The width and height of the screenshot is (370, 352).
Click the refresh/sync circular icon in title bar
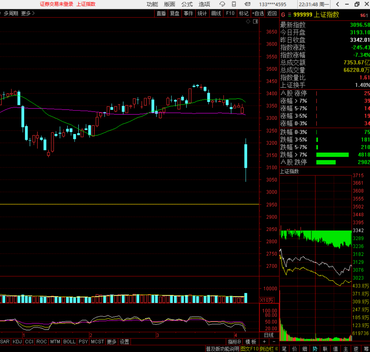click(222, 4)
